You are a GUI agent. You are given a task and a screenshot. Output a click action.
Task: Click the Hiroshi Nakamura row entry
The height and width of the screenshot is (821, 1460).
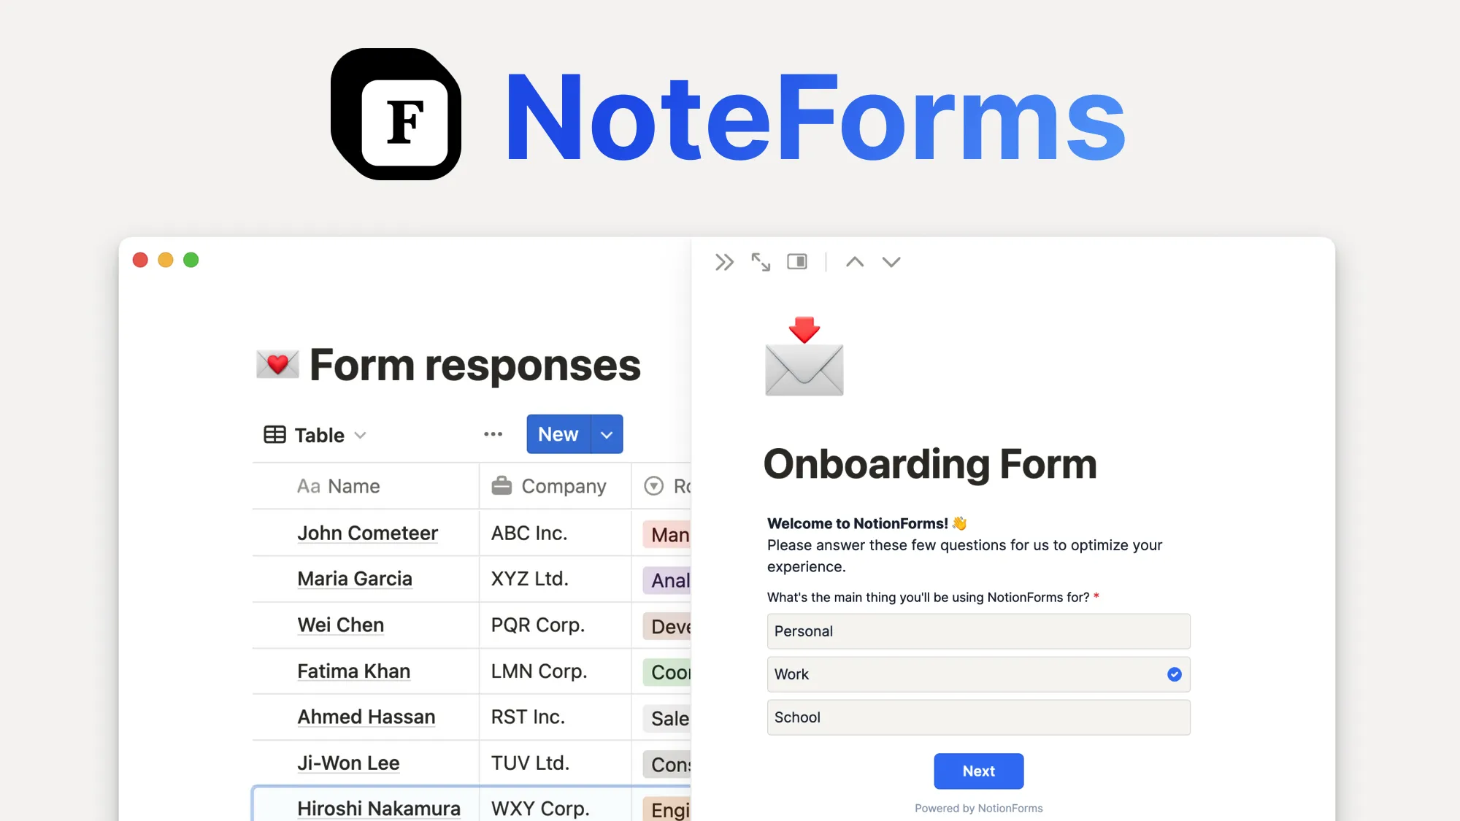[x=379, y=809]
